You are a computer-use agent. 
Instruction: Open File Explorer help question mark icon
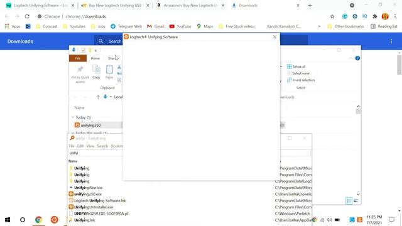[x=357, y=58]
